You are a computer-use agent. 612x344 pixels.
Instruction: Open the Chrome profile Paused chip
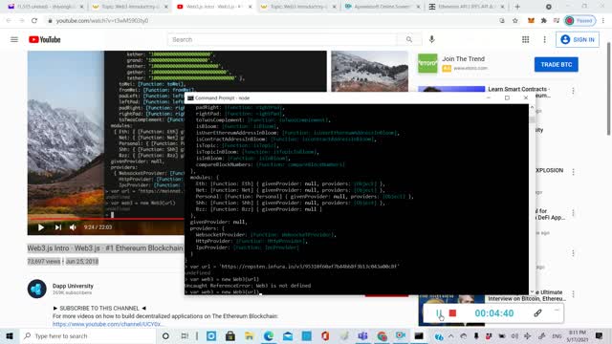pyautogui.click(x=580, y=21)
